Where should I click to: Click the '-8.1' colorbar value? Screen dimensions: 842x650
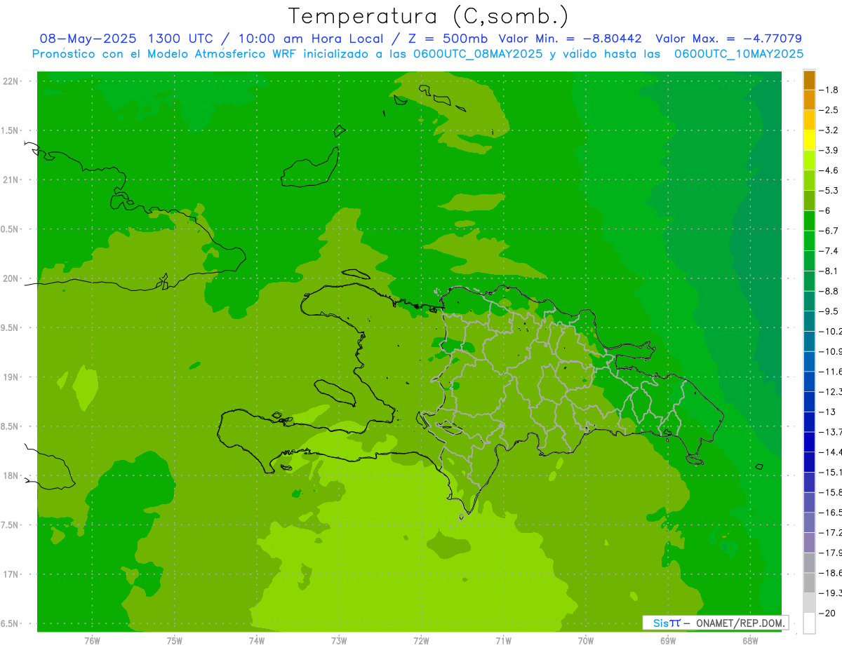coord(829,271)
